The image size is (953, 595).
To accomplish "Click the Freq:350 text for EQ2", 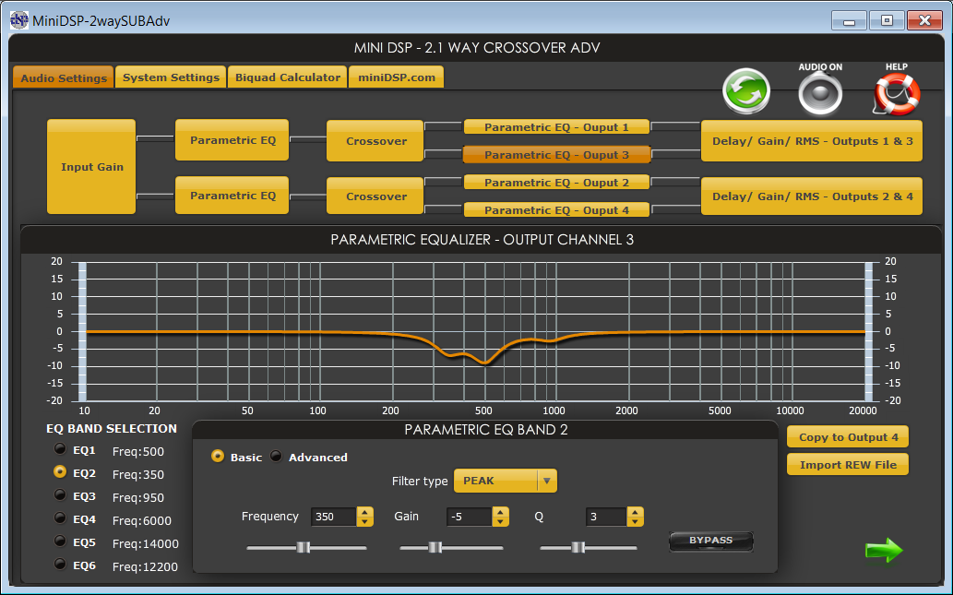I will [138, 475].
